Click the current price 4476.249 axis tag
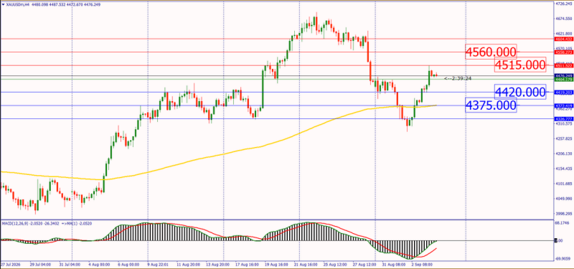Viewport: 574px width, 269px height. point(564,76)
